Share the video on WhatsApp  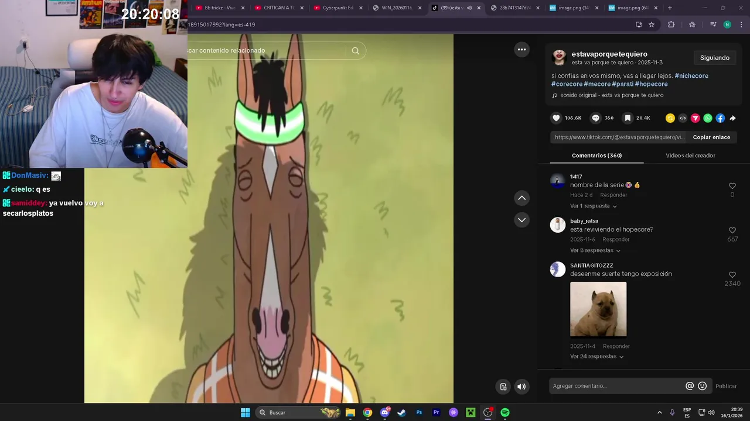[x=708, y=118]
